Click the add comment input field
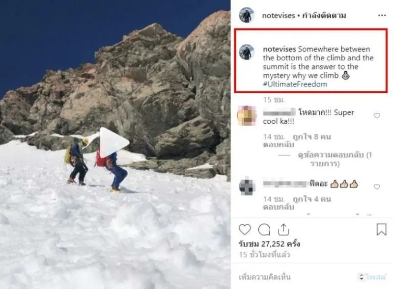Screen dimensions: 393x289 pyautogui.click(x=296, y=277)
